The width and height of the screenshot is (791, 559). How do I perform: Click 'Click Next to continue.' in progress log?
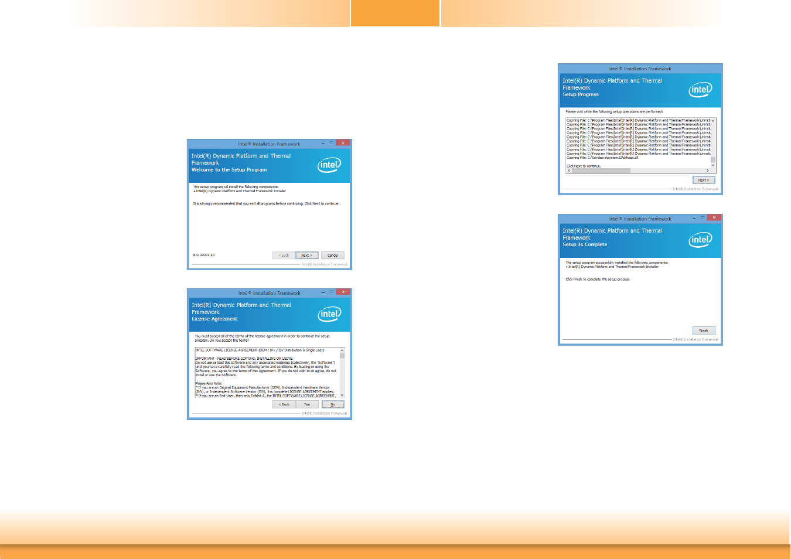[584, 166]
